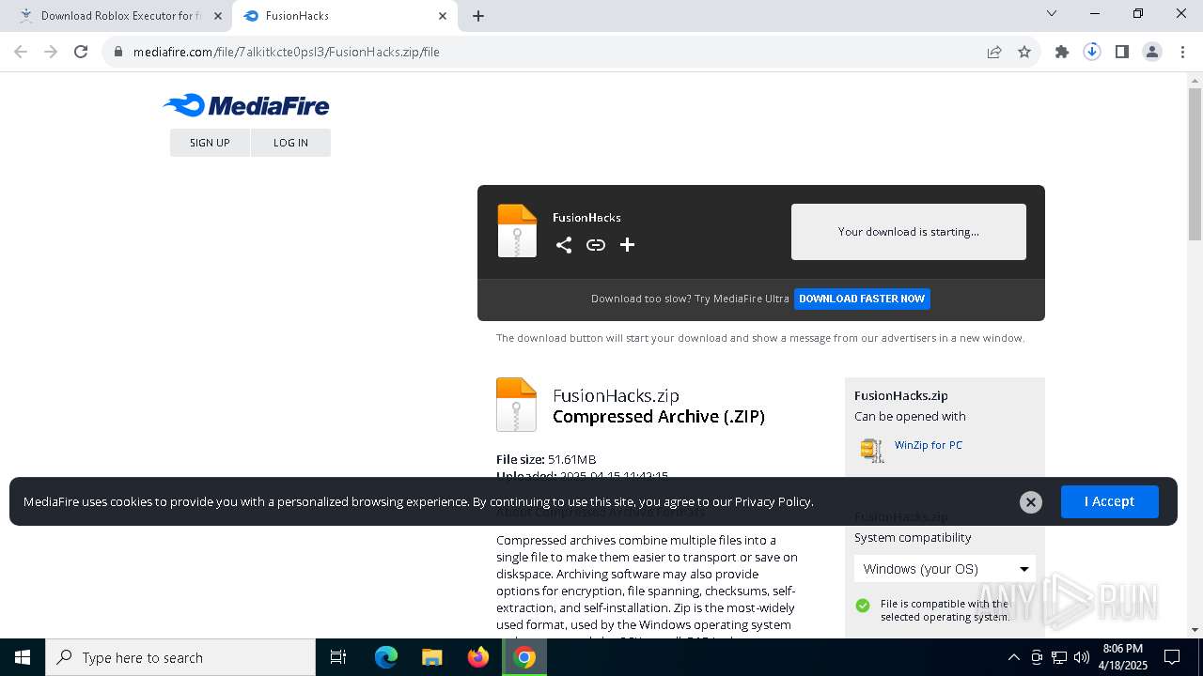Open the Chrome extensions puzzle icon
This screenshot has width=1203, height=676.
(1062, 52)
